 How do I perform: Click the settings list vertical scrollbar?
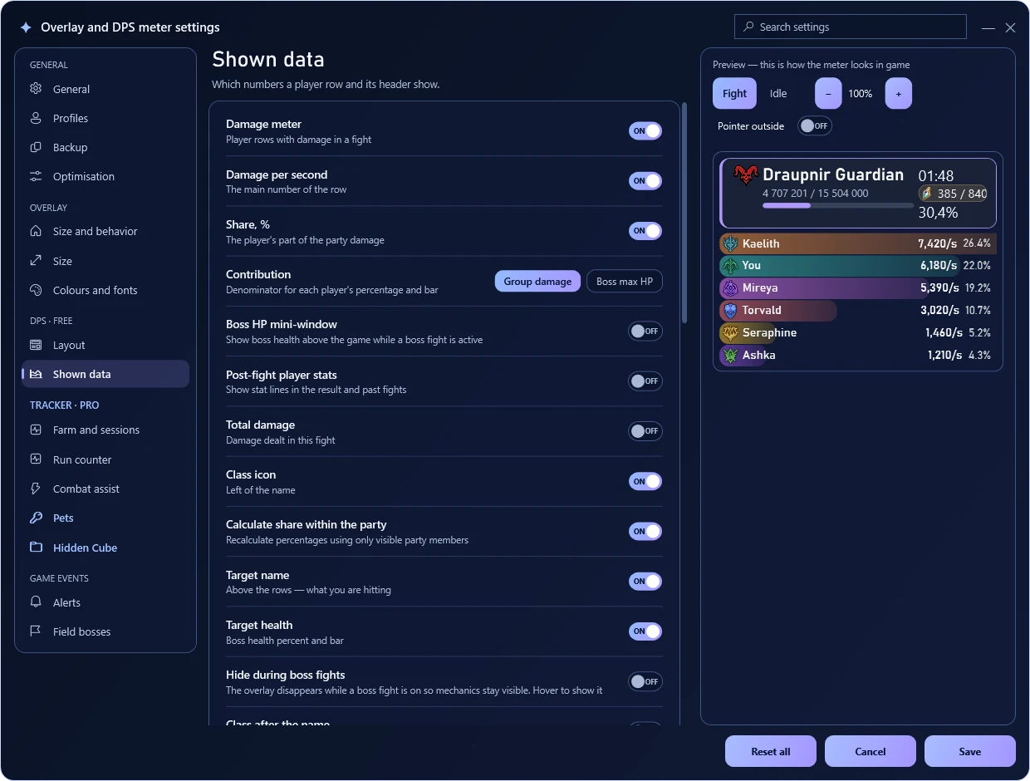[684, 212]
